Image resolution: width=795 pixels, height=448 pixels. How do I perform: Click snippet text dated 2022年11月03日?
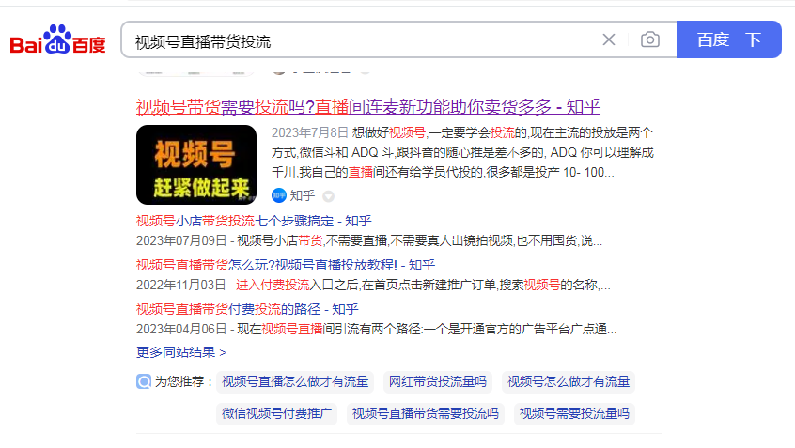[x=373, y=285]
